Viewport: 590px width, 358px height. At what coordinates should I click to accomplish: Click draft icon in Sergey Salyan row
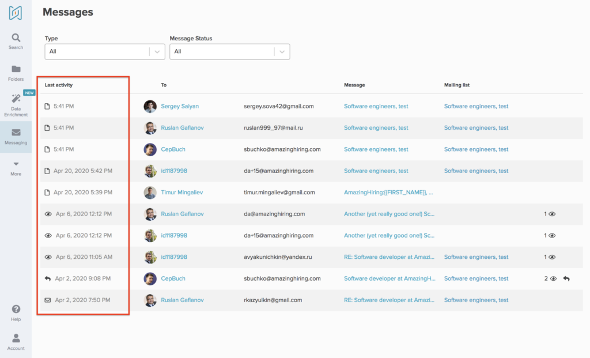tap(47, 107)
